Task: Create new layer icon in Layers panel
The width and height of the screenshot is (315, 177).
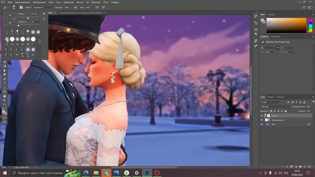Action: [x=305, y=167]
